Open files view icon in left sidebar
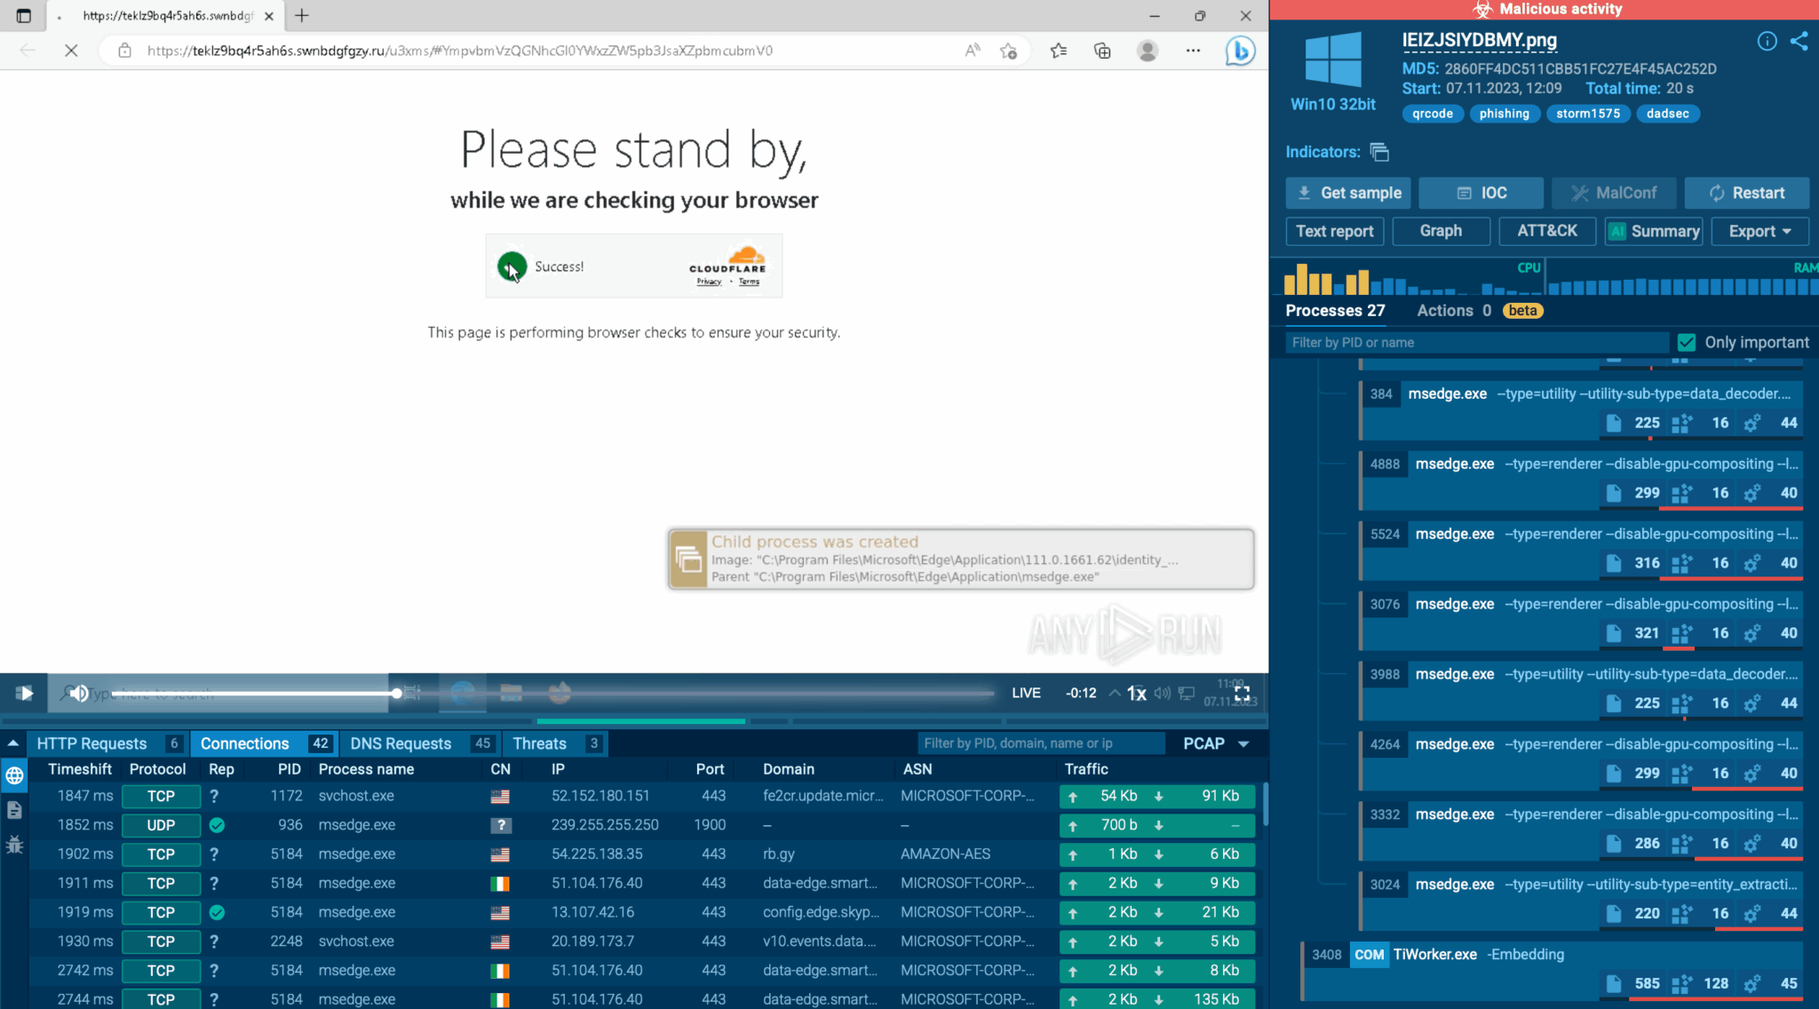1819x1009 pixels. coord(14,809)
